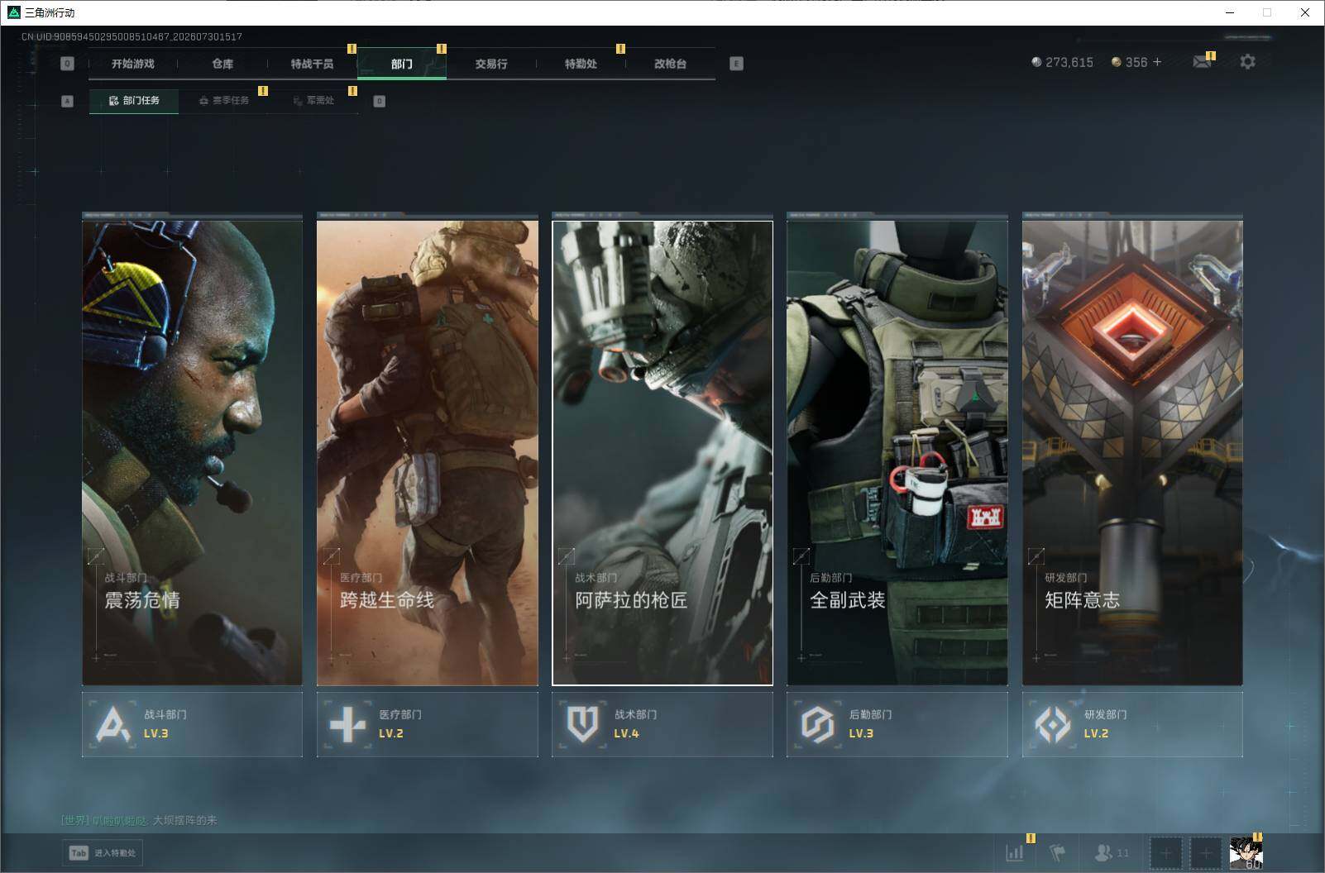Viewport: 1325px width, 873px height.
Task: Click the first empty squad slot plus
Action: pos(1165,852)
